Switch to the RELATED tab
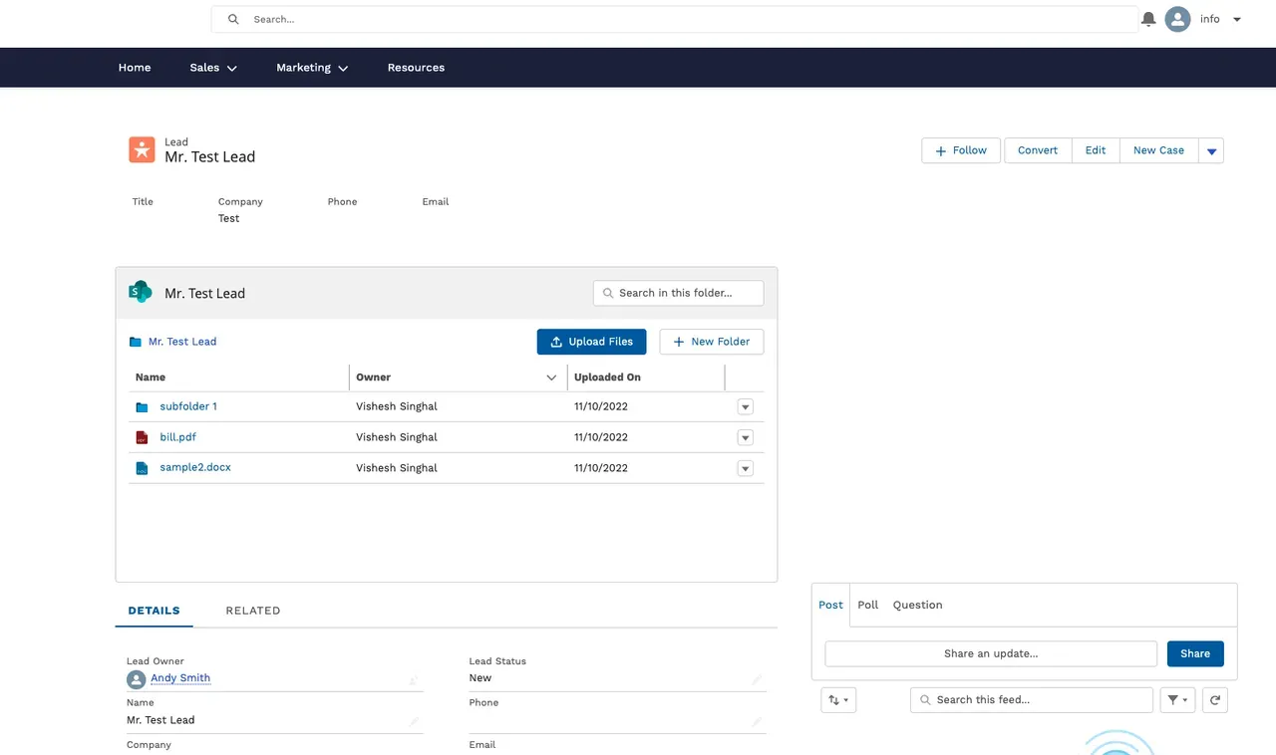1276x755 pixels. [252, 610]
